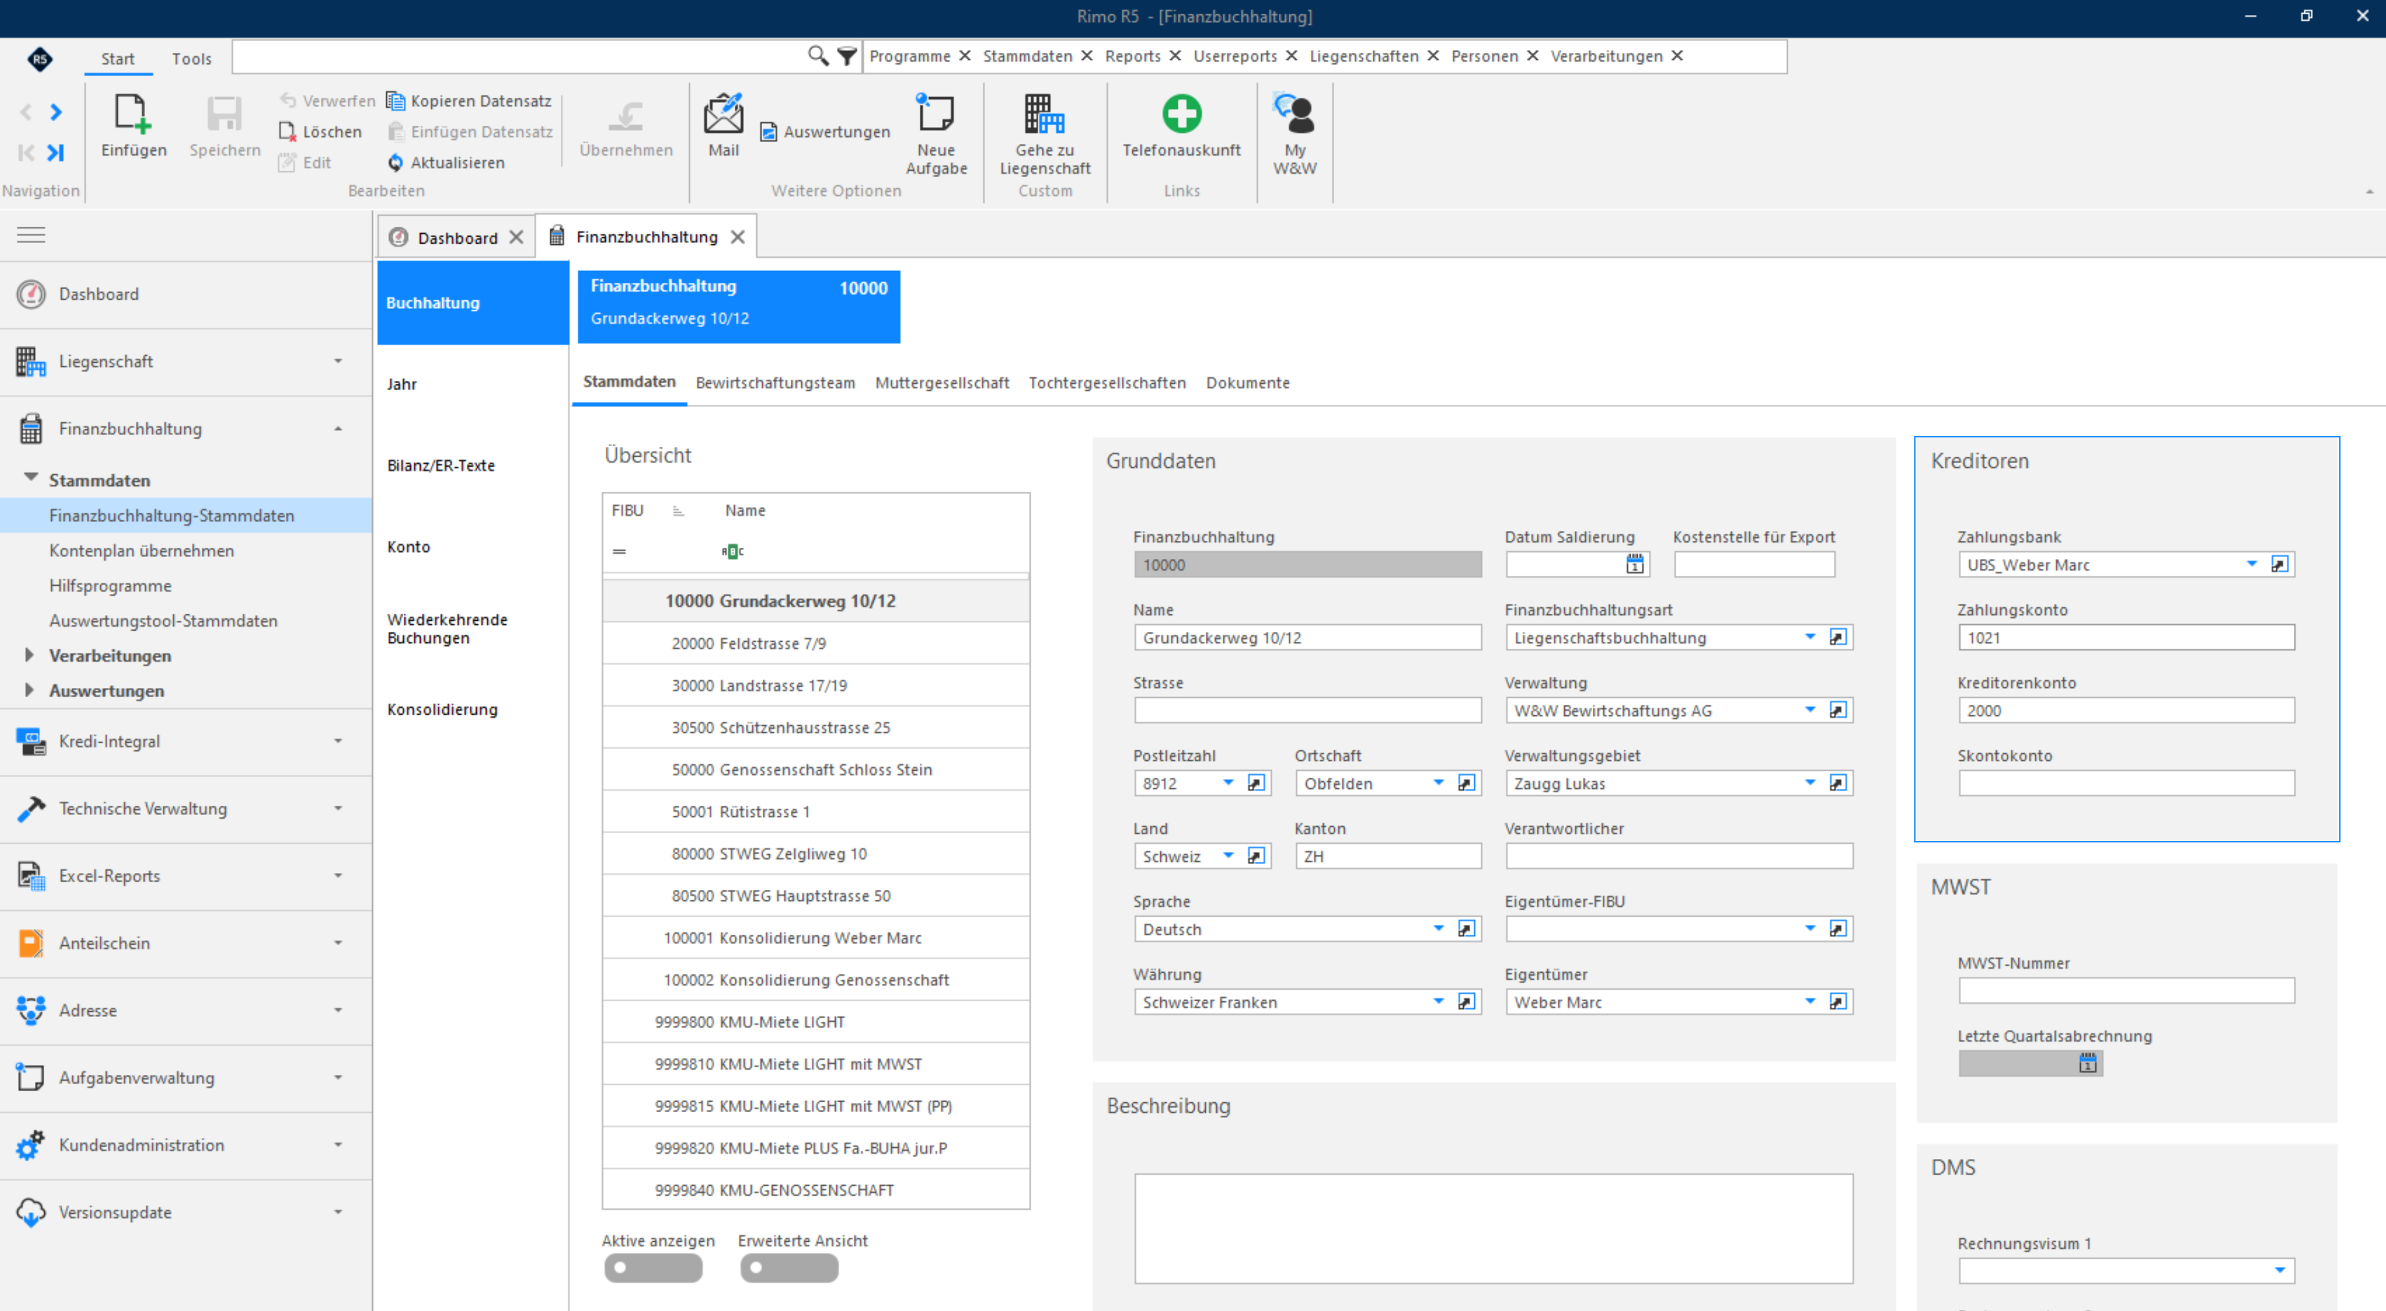Toggle the Aktive anzeigen switch
The image size is (2386, 1311).
point(653,1267)
